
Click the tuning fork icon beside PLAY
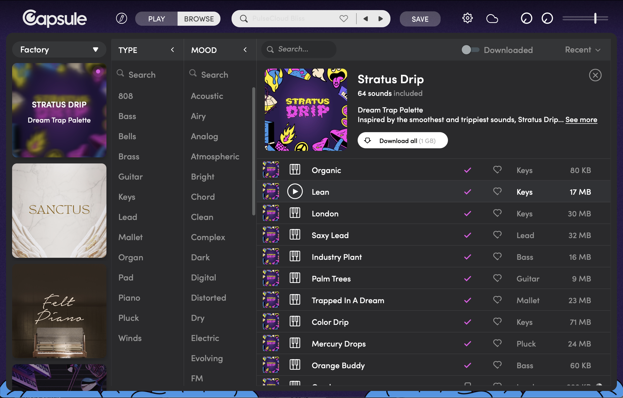click(121, 18)
